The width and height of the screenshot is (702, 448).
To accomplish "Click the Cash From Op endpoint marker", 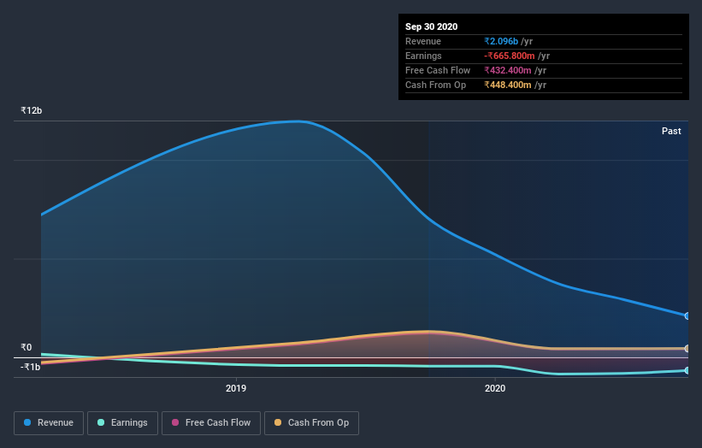I will click(x=687, y=348).
